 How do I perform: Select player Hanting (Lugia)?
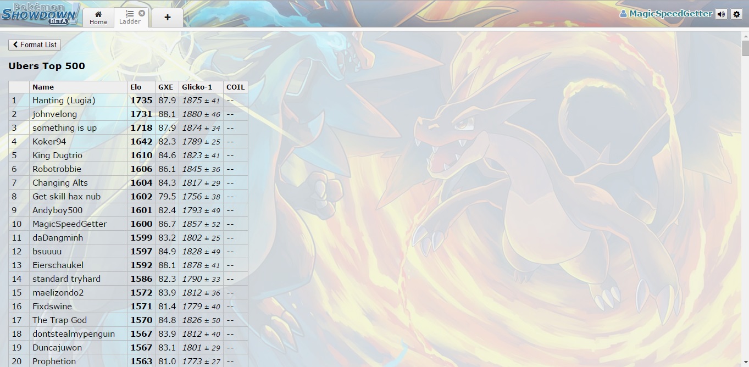pos(64,101)
